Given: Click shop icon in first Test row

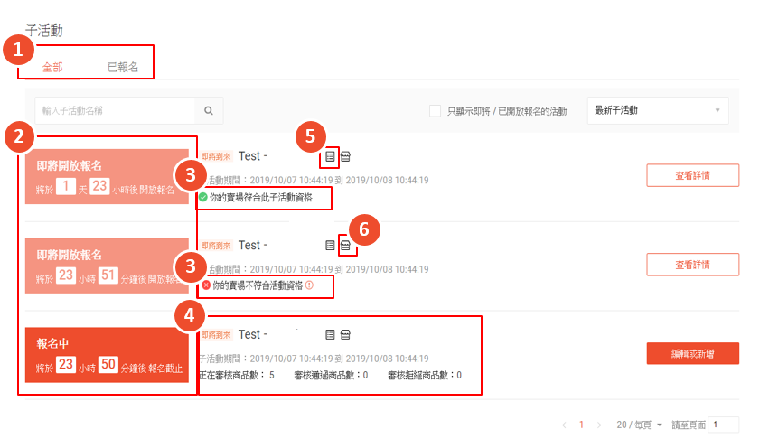Looking at the screenshot, I should pos(346,156).
